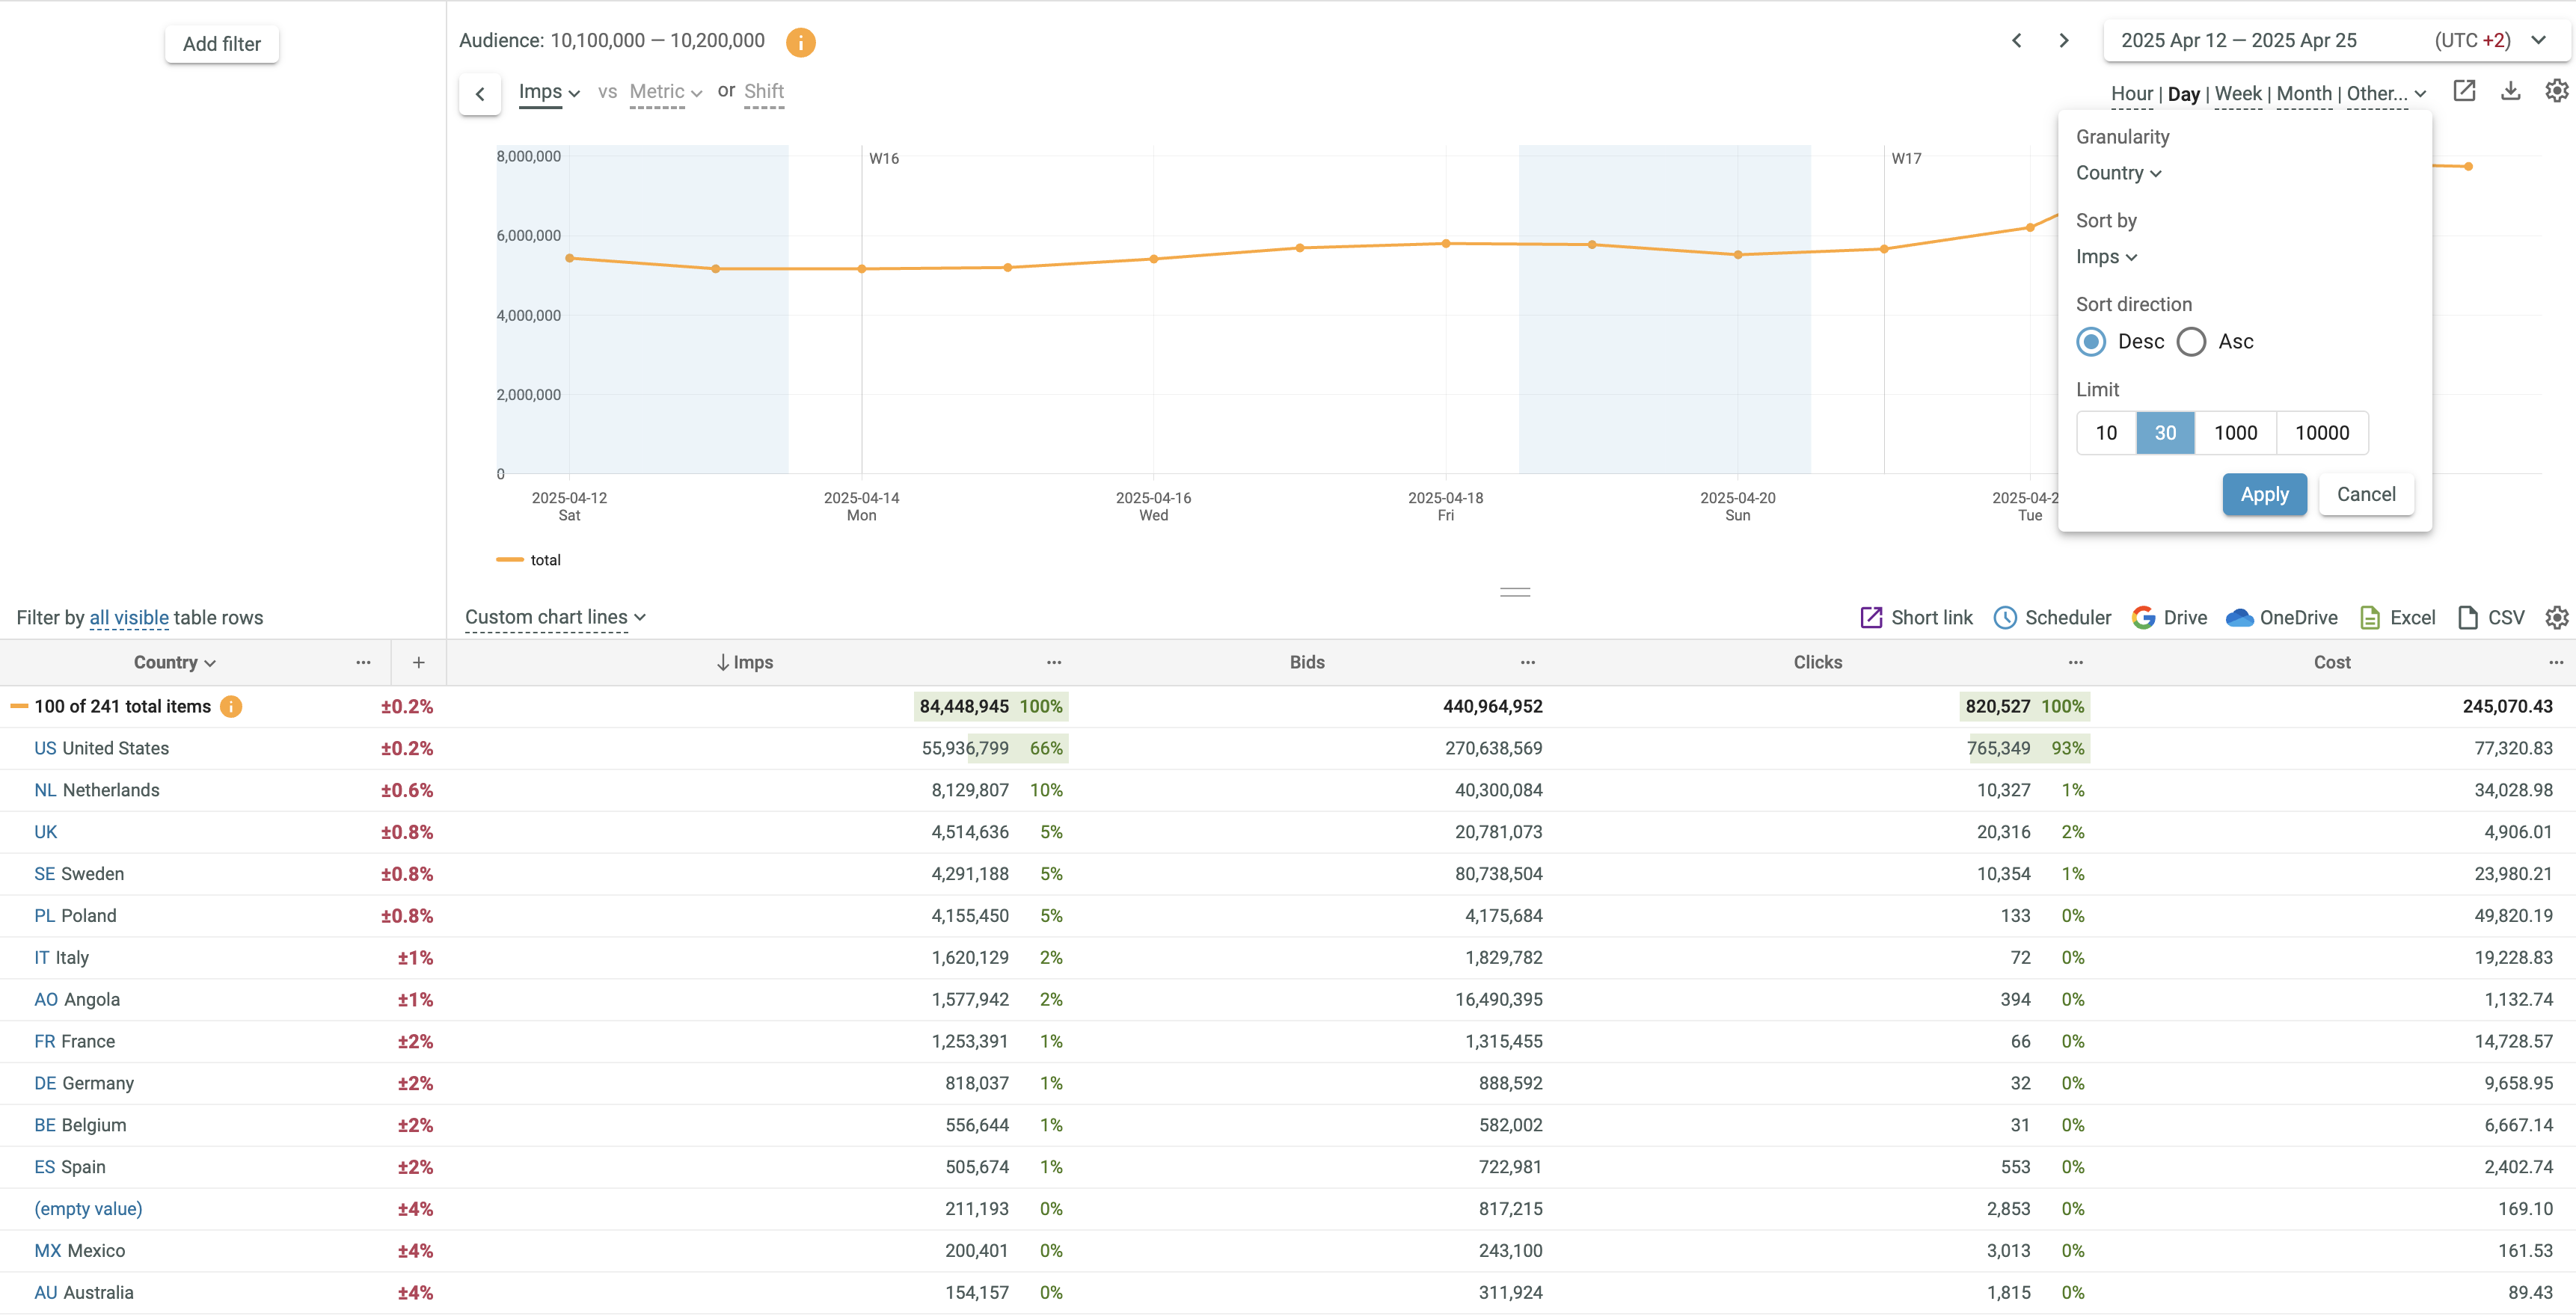2576x1316 pixels.
Task: Click the orange total legend swatch
Action: pyautogui.click(x=510, y=560)
